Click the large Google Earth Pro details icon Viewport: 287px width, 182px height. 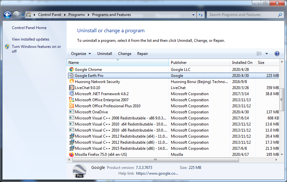click(79, 171)
